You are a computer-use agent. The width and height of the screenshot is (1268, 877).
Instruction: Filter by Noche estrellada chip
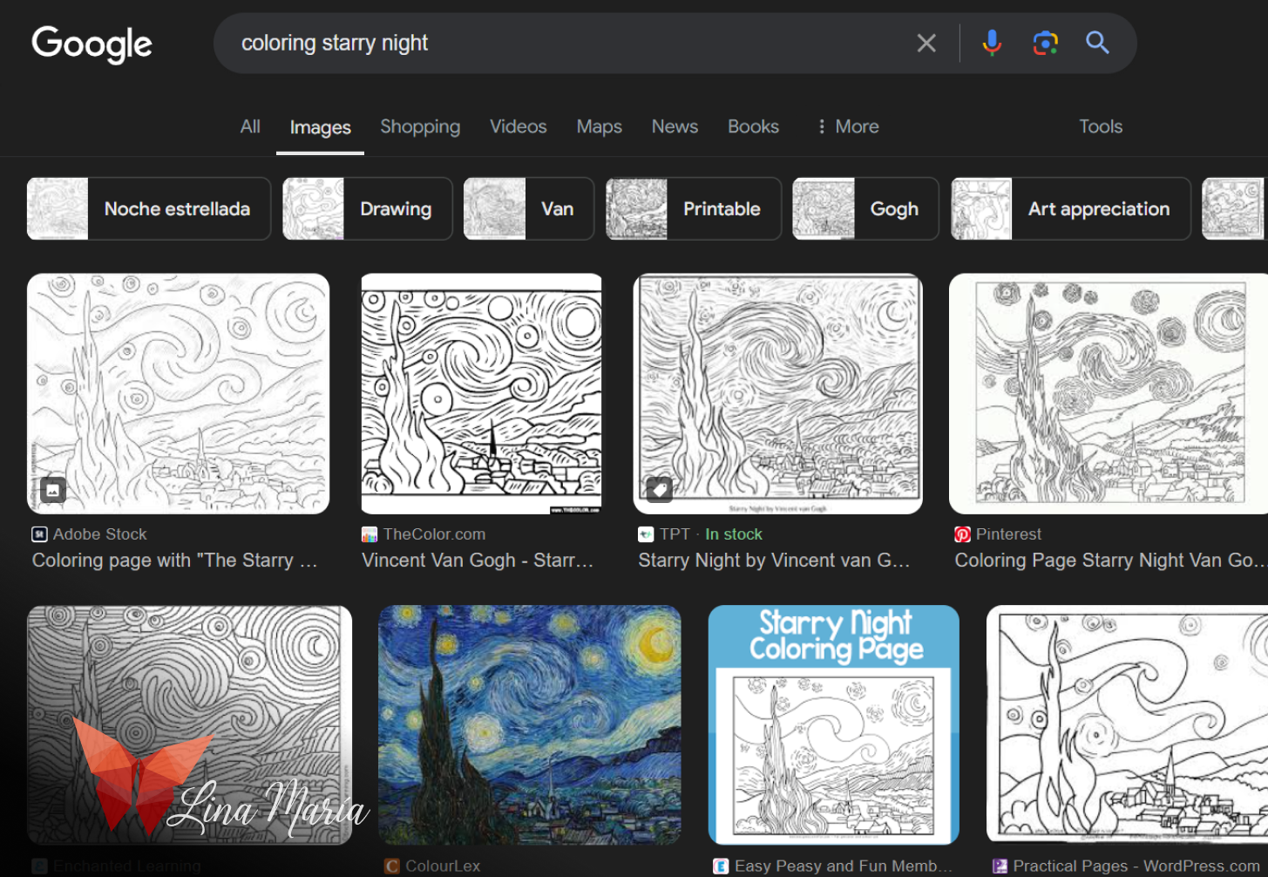tap(149, 208)
